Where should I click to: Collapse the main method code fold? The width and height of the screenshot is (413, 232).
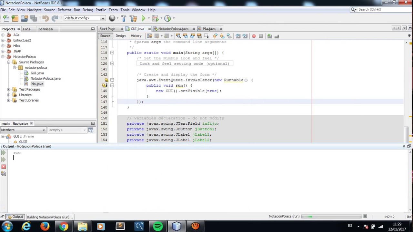[112, 53]
